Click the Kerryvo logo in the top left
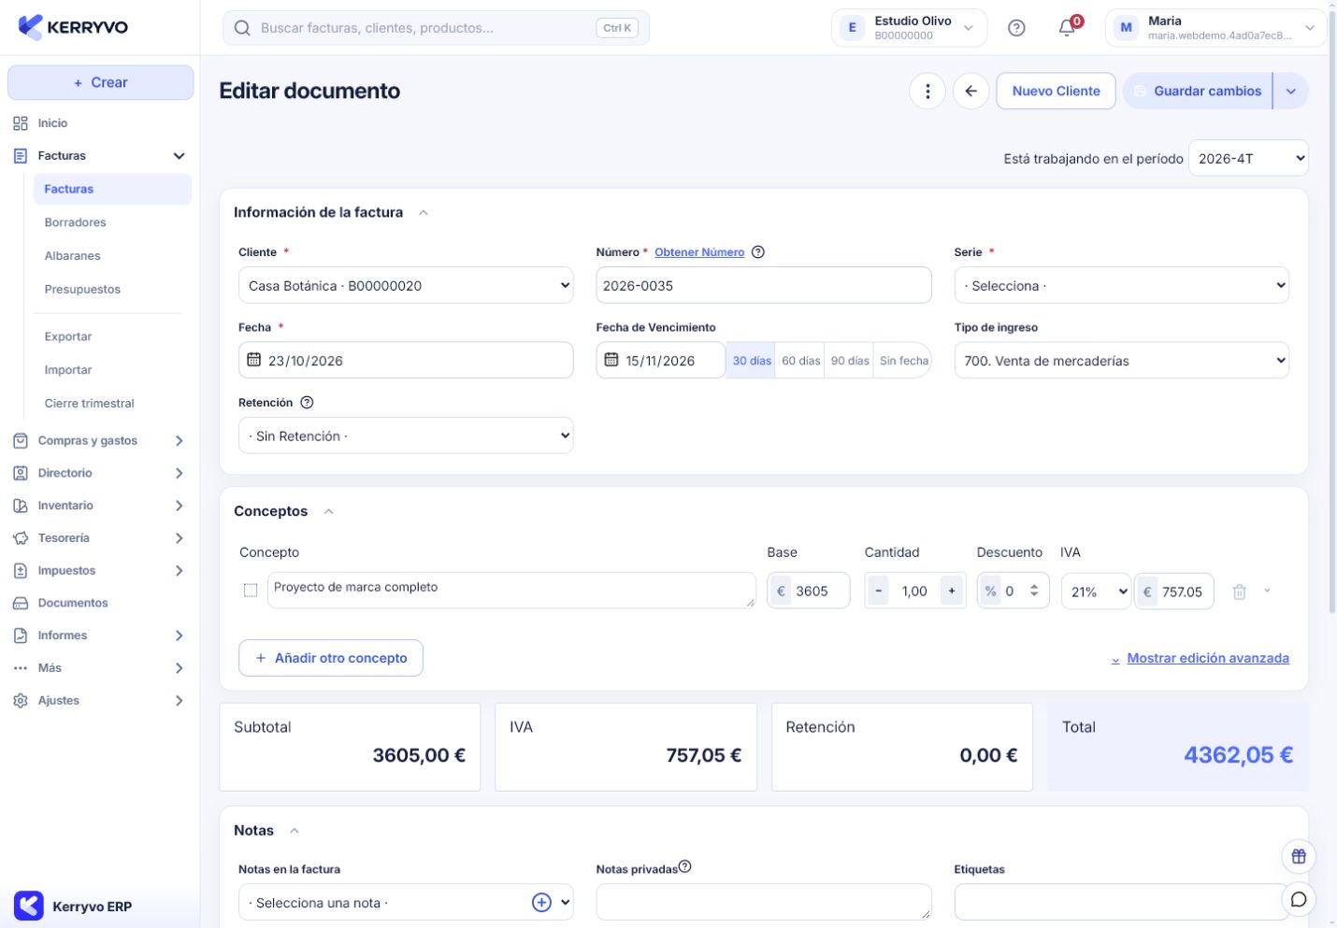Viewport: 1337px width, 928px height. pos(73,27)
